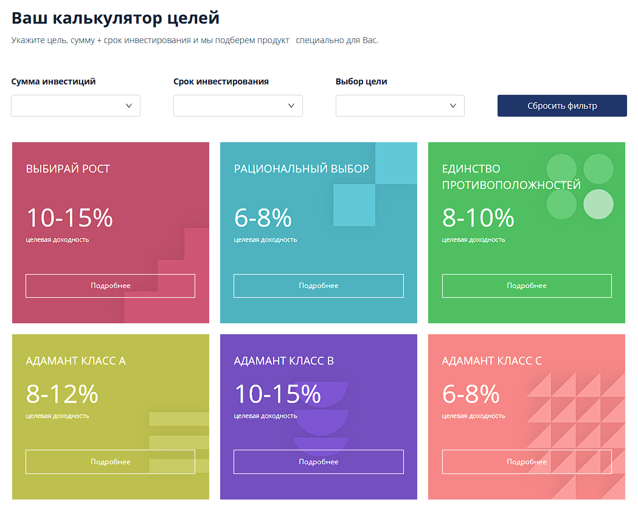Open the Выбор цели dropdown
638x505 pixels.
pyautogui.click(x=400, y=106)
